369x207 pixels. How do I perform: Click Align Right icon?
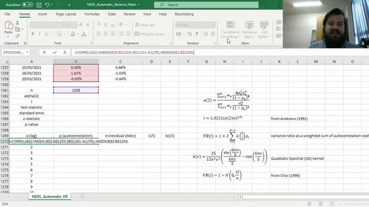(x=112, y=34)
